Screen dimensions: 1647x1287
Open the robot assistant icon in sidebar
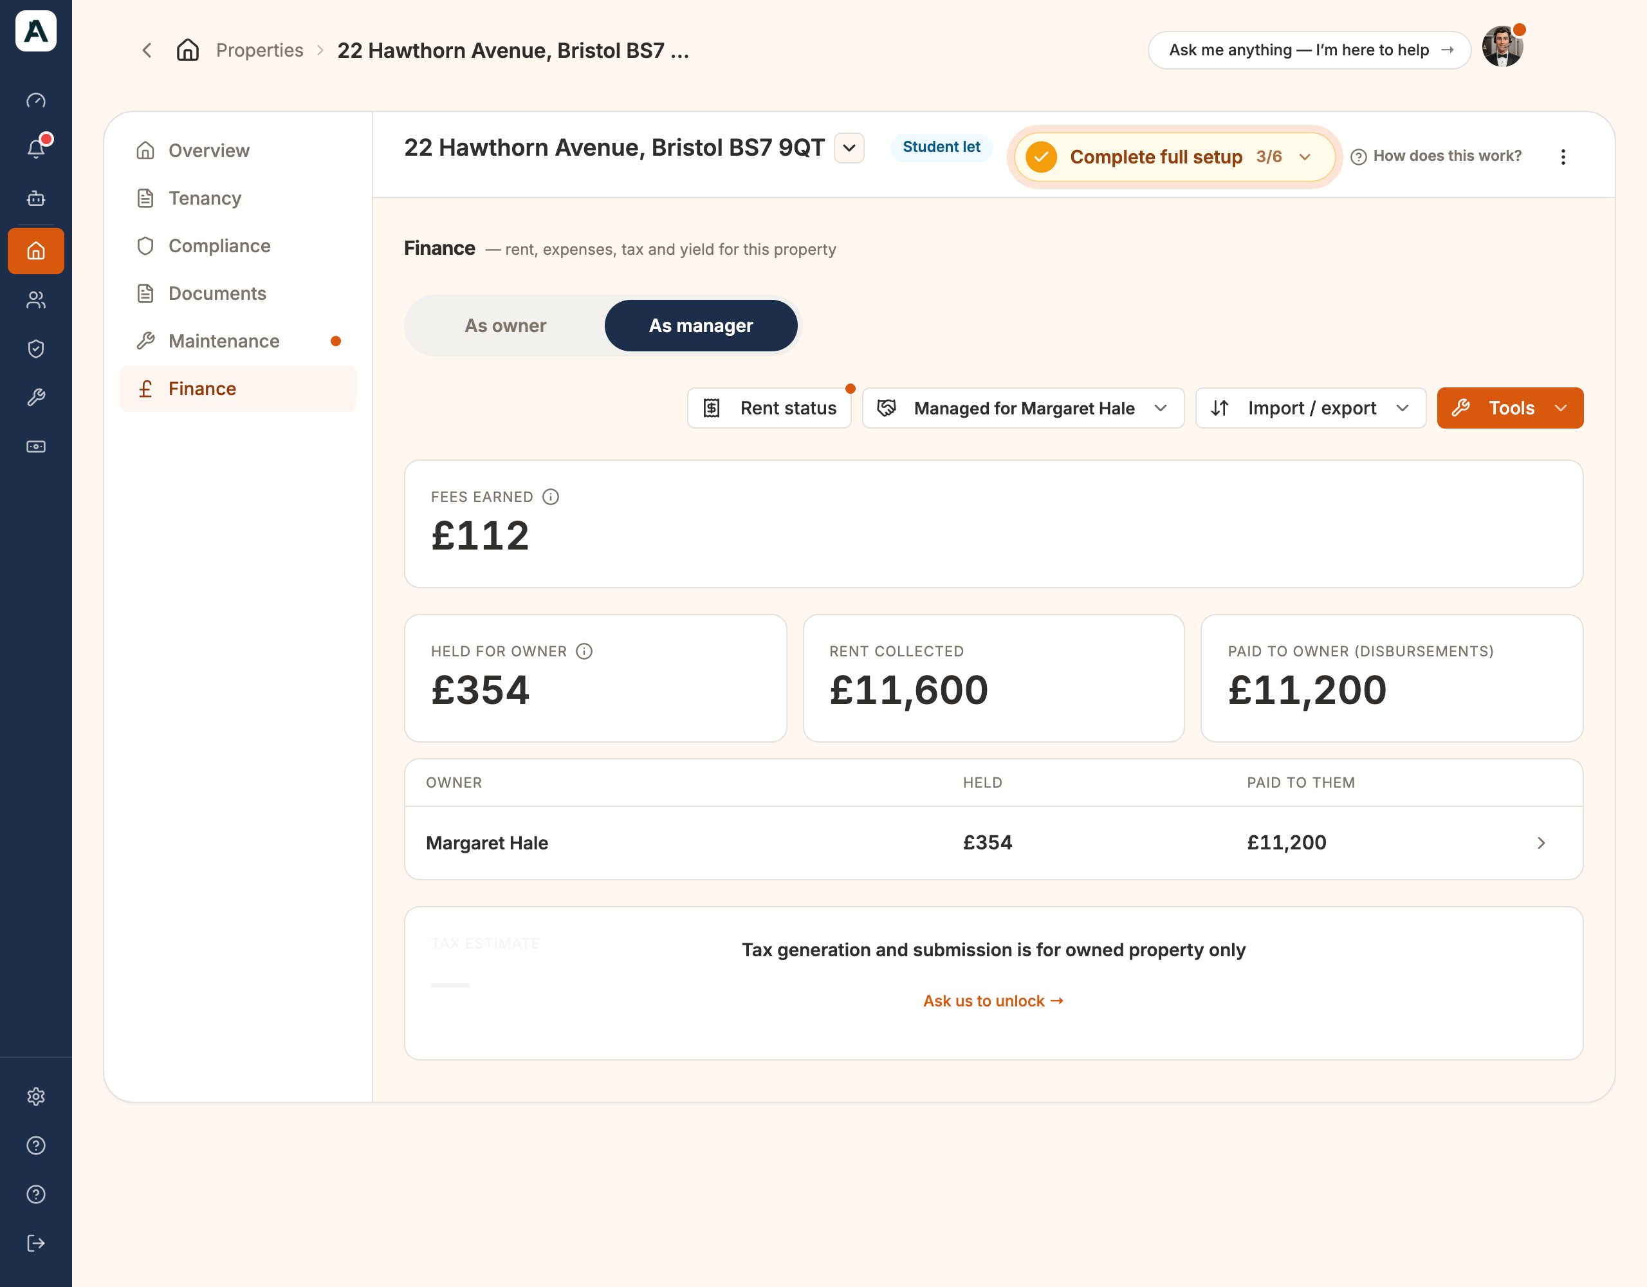[x=35, y=198]
